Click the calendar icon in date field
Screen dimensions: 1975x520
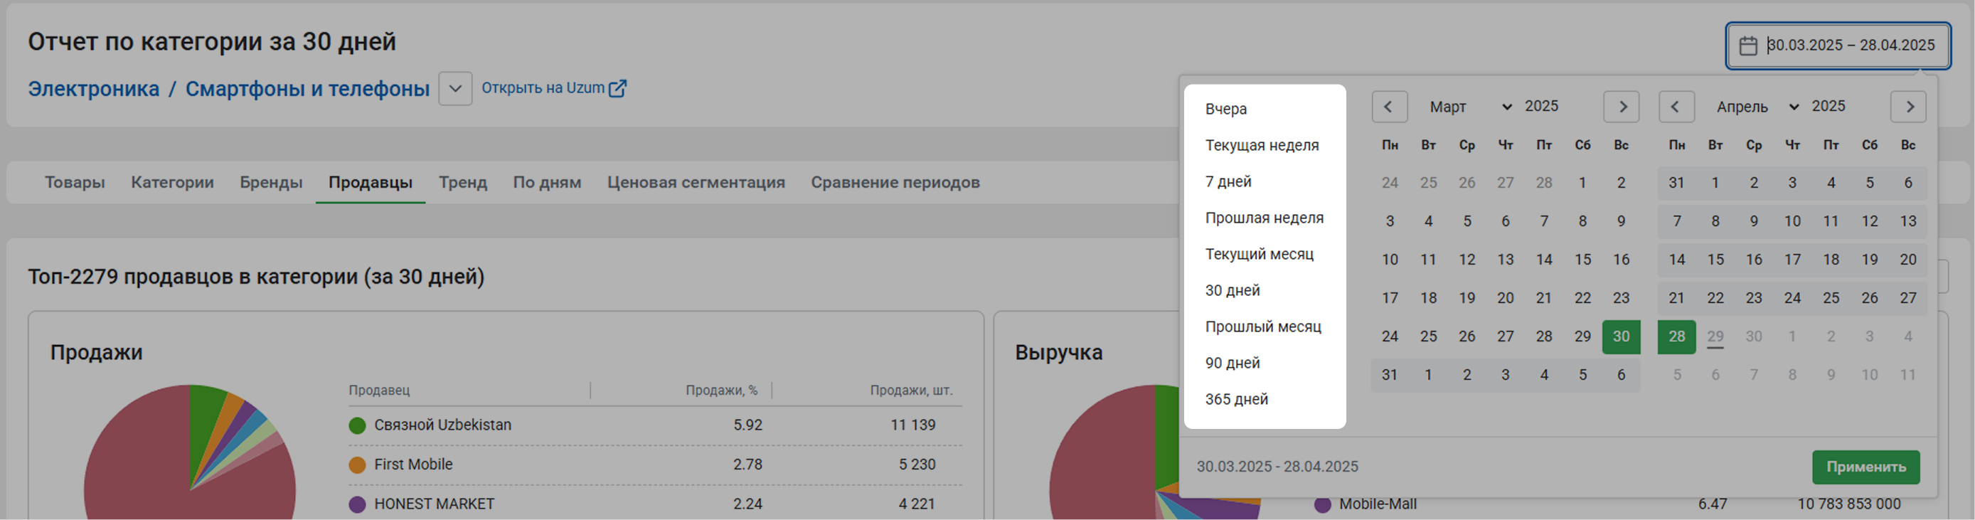tap(1747, 46)
